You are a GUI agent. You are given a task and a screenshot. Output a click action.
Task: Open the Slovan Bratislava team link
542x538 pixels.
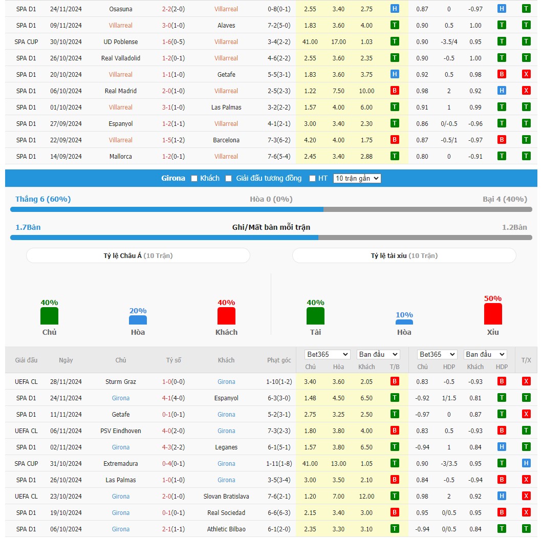(226, 496)
